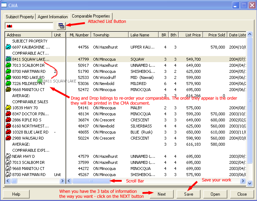This screenshot has height=201, width=257.
Task: Click green house icon beside 7013 Scalbom Dr
Action: pos(9,65)
